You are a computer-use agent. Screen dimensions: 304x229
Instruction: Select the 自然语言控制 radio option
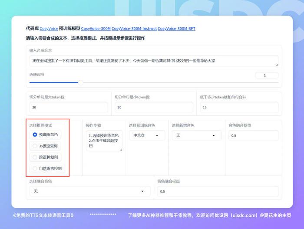tap(47, 168)
